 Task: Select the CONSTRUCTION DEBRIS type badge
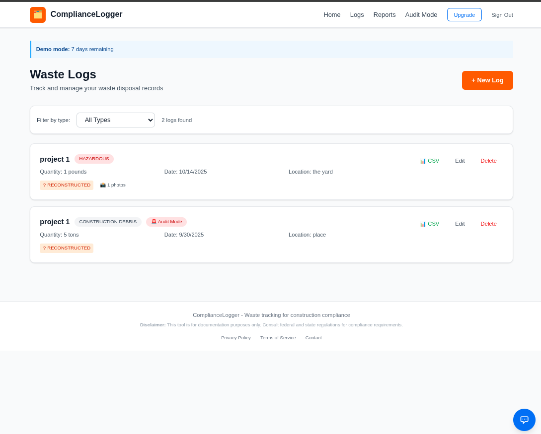coord(108,222)
